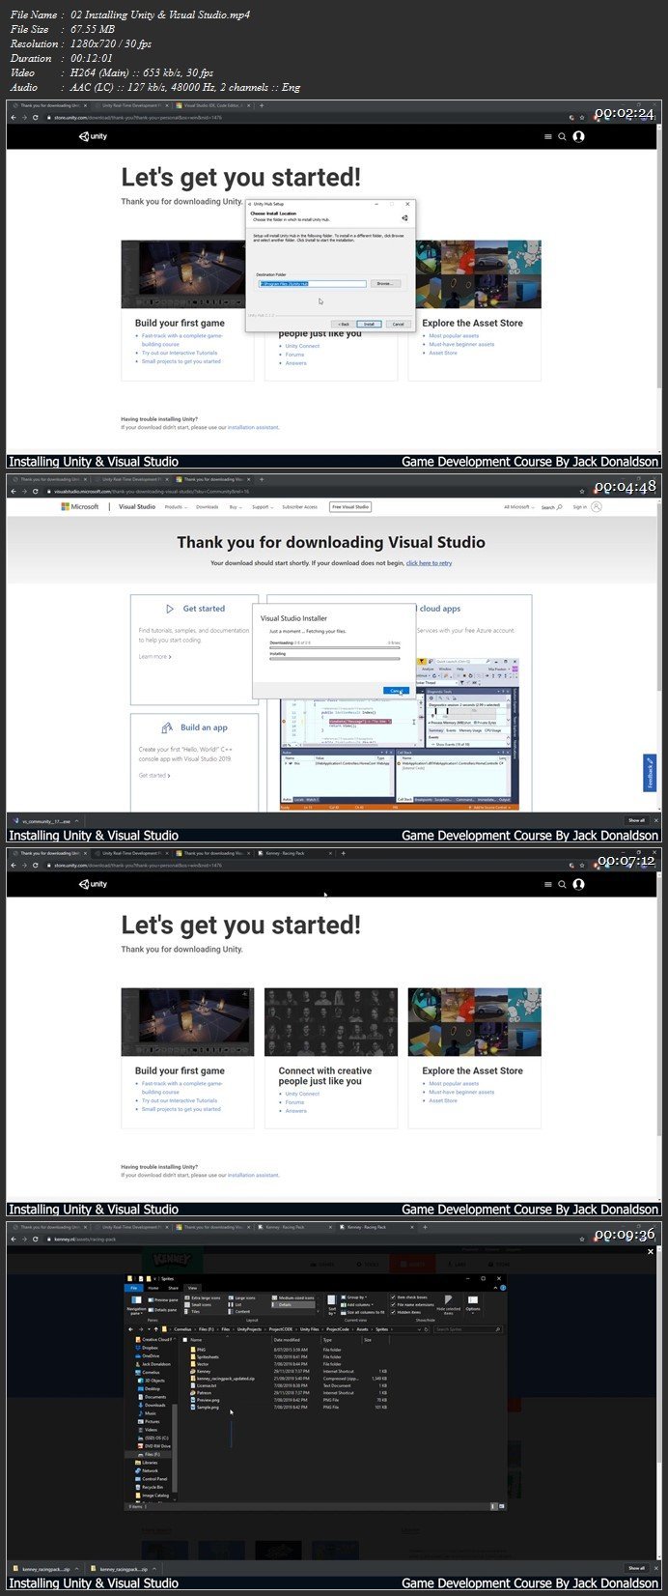Expand the All Microsoft dropdown
The image size is (668, 1596).
[x=518, y=506]
